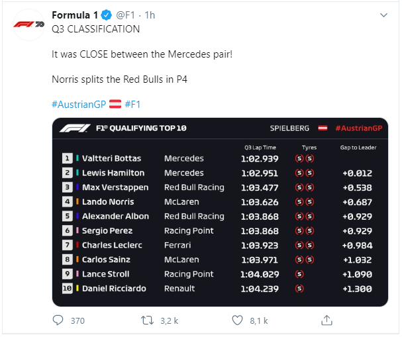This screenshot has width=402, height=337.
Task: Click the Formula 1 profile avatar
Action: pyautogui.click(x=28, y=25)
